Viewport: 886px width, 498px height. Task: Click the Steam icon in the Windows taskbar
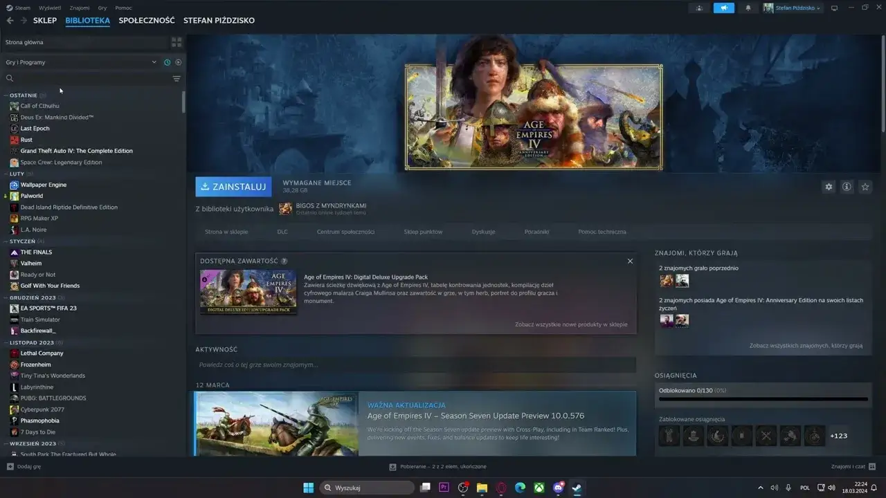577,488
